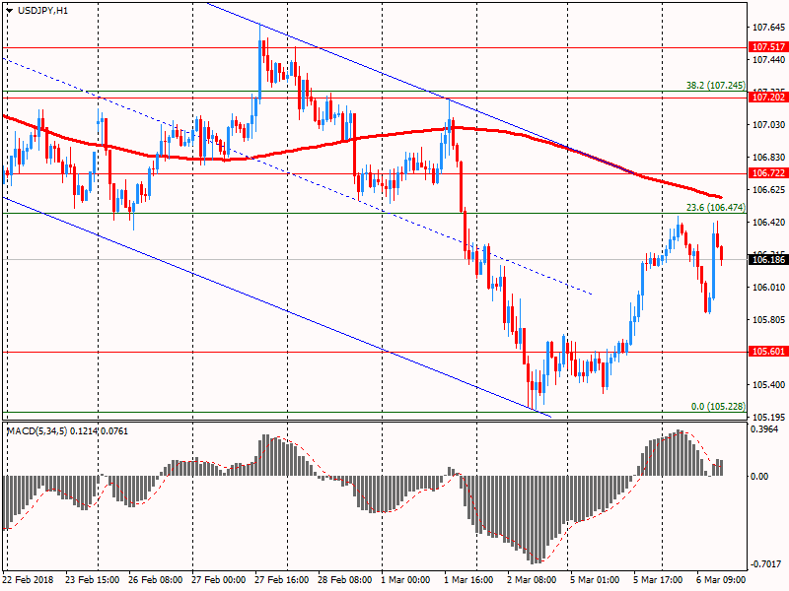789x591 pixels.
Task: Click the 106.722 red price label
Action: 768,173
